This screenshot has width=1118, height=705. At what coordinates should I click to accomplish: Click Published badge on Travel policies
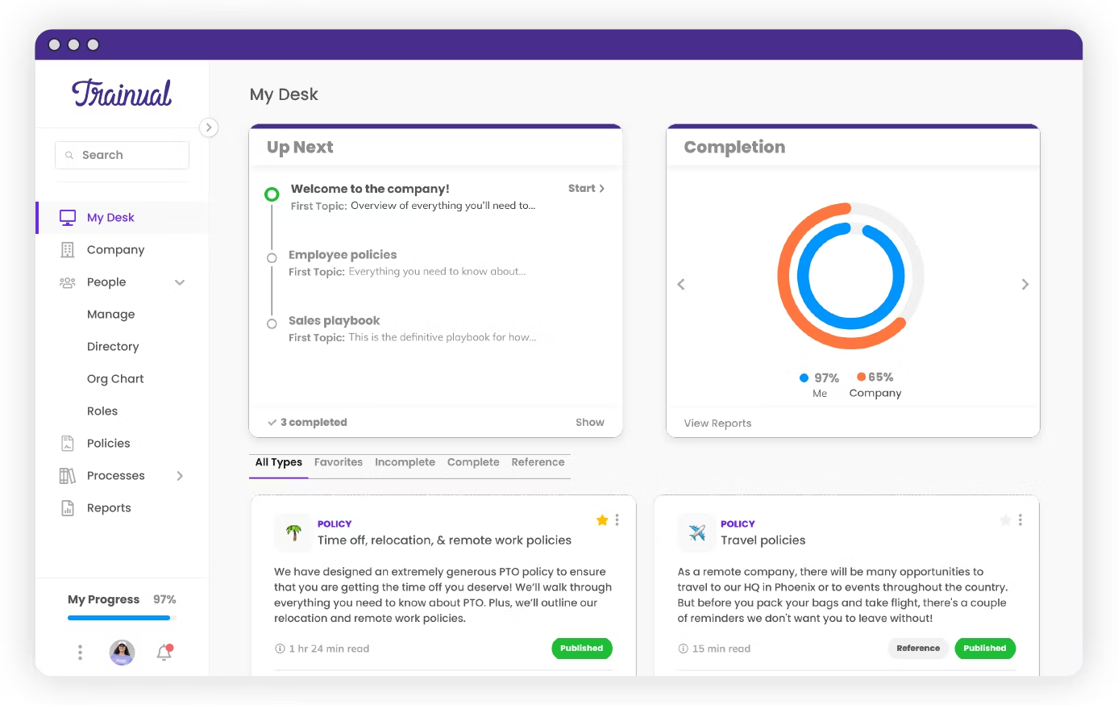tap(985, 649)
